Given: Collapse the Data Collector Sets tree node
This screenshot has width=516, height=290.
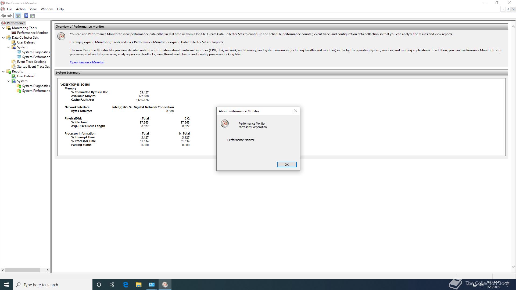Looking at the screenshot, I should (3, 38).
